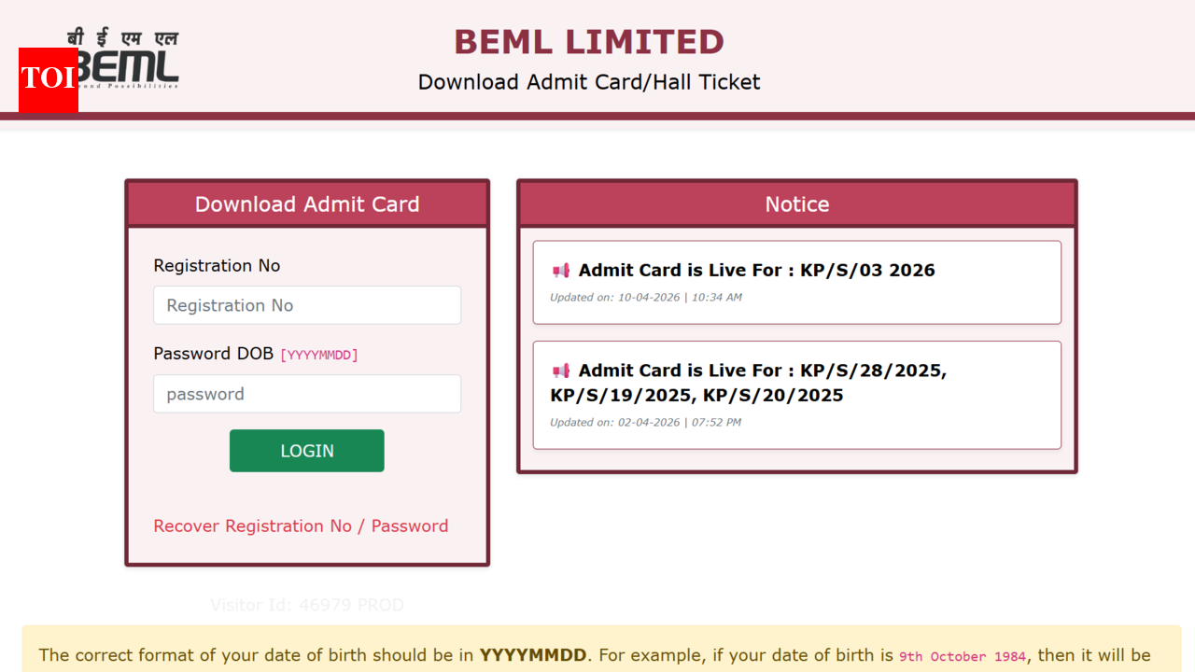Click the Visitor Id: 46979 PROD text

(x=306, y=605)
